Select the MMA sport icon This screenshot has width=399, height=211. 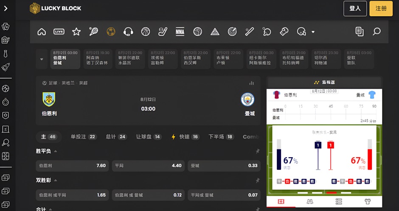pyautogui.click(x=180, y=31)
